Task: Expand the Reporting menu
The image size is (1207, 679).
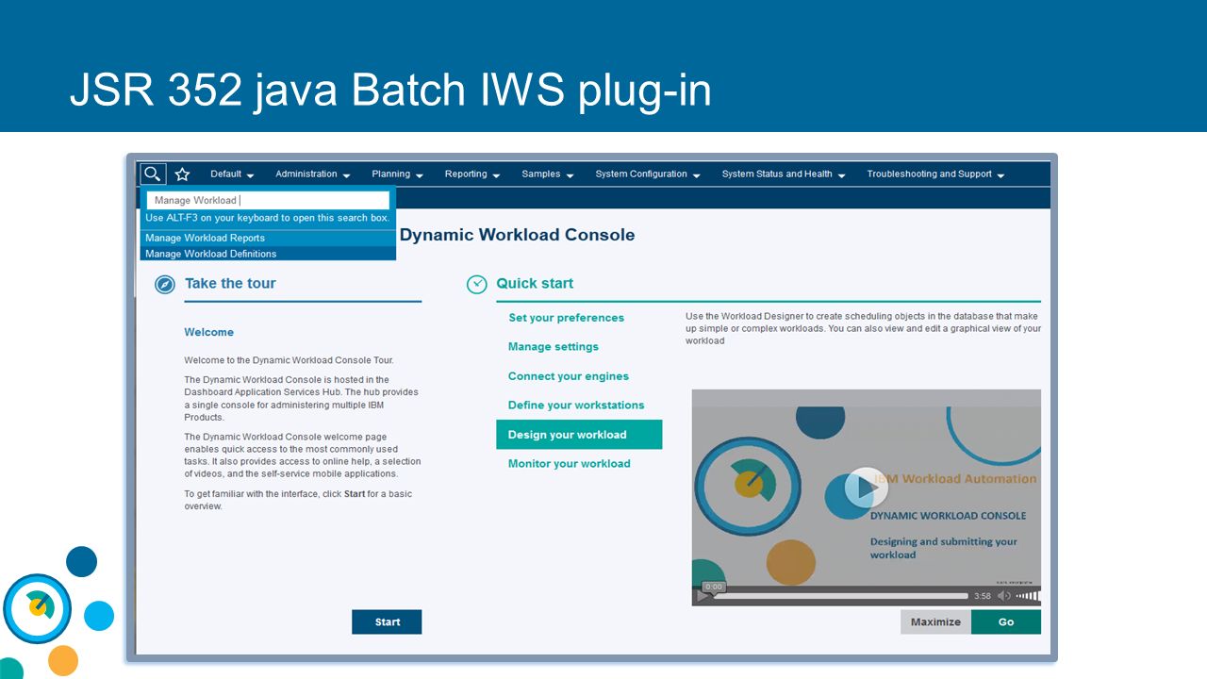Action: click(x=472, y=174)
